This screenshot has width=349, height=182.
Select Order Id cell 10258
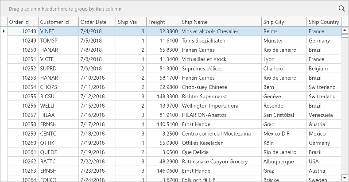pos(23,124)
